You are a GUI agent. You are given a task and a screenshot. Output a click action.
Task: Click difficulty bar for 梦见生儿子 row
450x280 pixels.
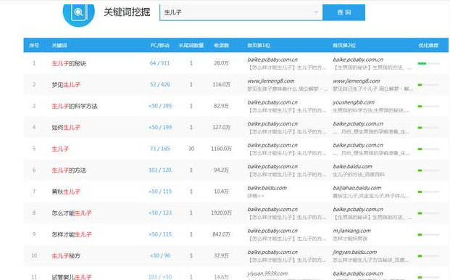tap(428, 85)
